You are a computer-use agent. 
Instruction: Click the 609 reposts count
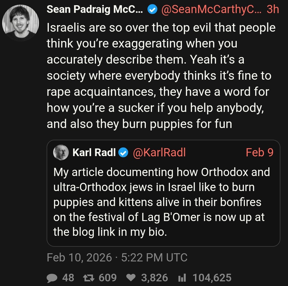(107, 278)
